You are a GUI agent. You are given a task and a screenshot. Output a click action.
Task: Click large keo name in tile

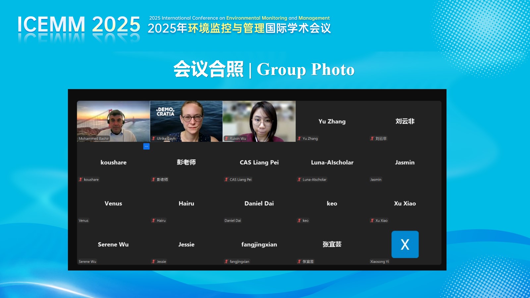(x=332, y=203)
